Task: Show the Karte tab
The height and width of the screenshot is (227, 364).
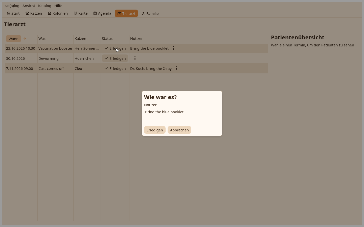Action: click(x=81, y=13)
